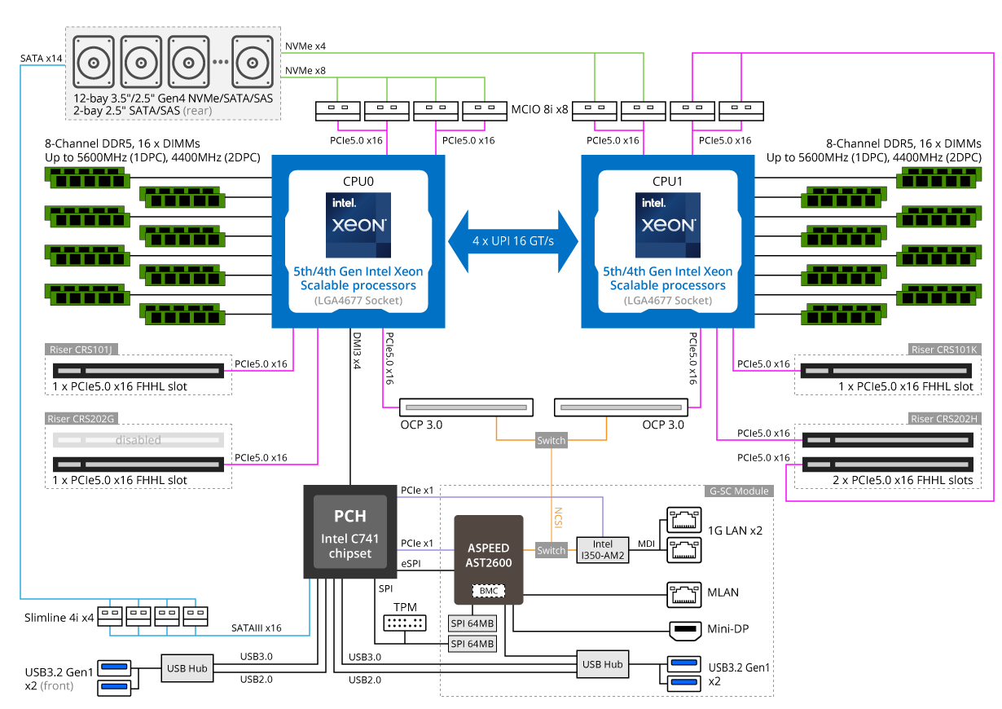Click the BMC label on the ASPEED chip
The width and height of the screenshot is (1002, 709).
coord(489,590)
